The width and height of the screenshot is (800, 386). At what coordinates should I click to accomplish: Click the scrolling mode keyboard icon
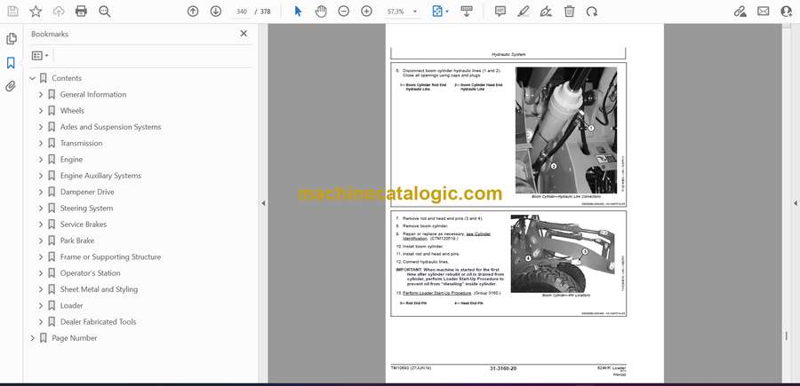coord(467,12)
